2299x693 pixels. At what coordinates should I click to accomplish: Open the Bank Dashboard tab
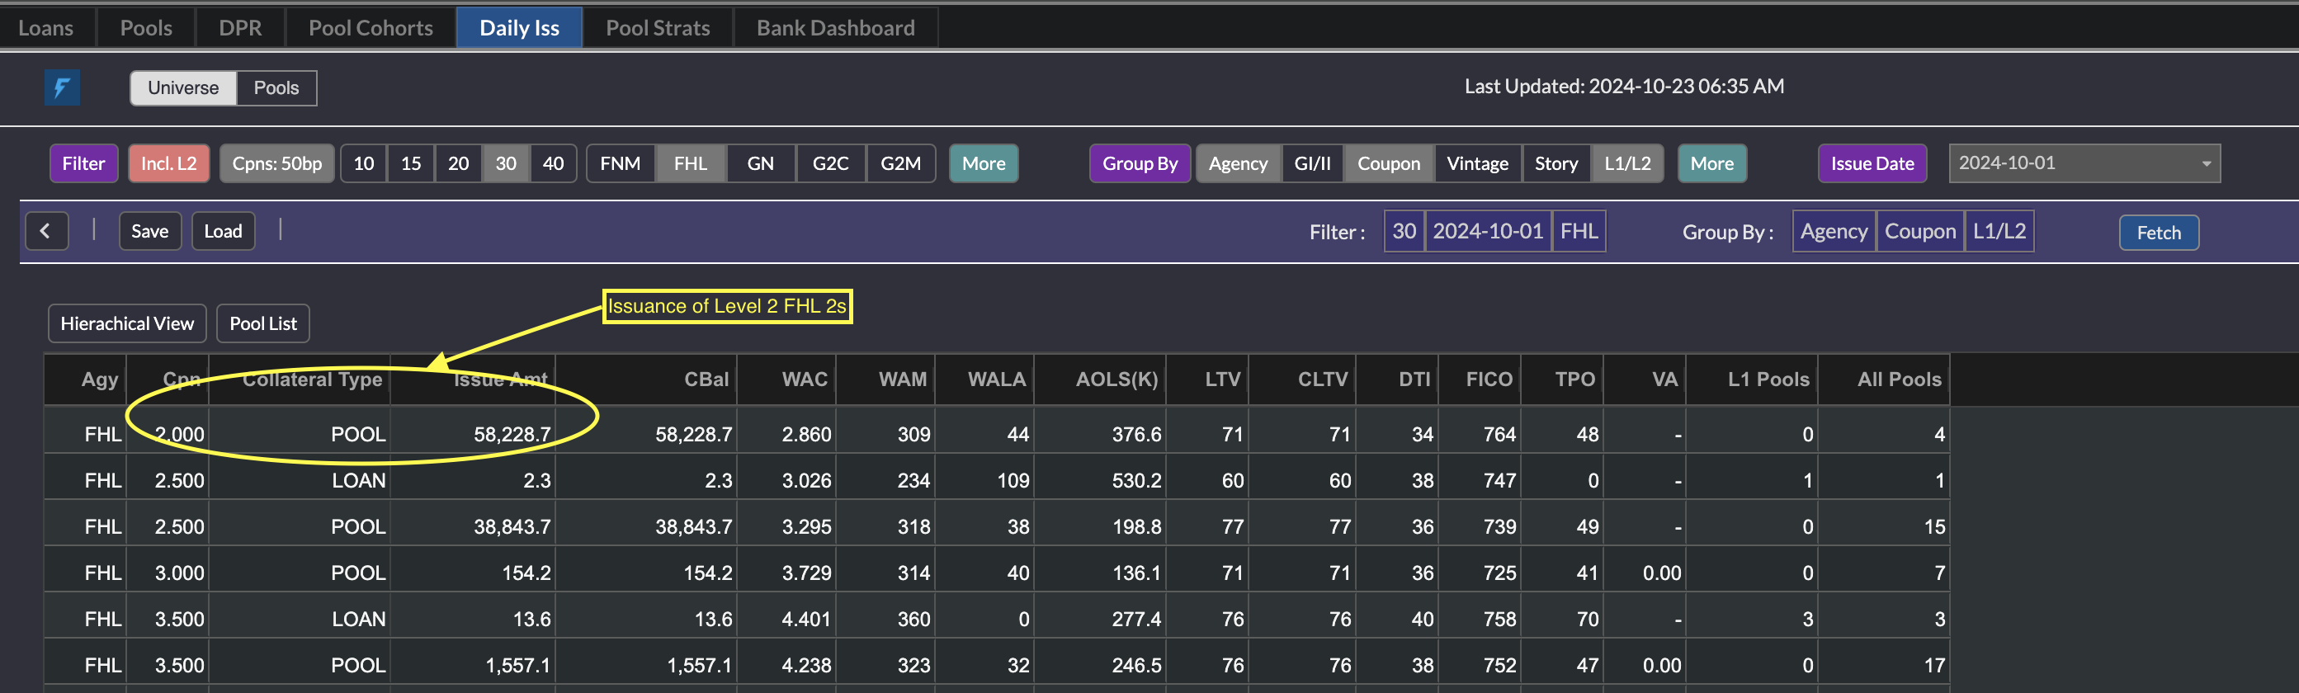pyautogui.click(x=834, y=28)
